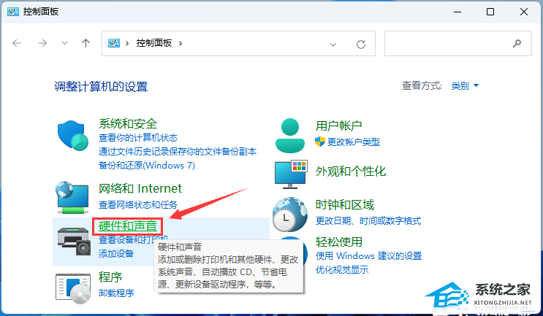This screenshot has height=316, width=543.
Task: Open 硬件和声音 category heading
Action: click(128, 226)
